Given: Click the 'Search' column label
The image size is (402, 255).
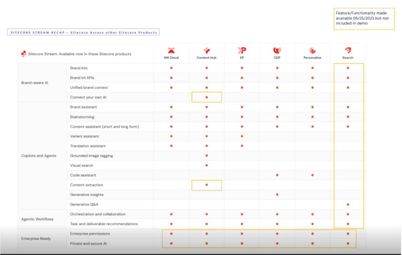Looking at the screenshot, I should pos(348,58).
